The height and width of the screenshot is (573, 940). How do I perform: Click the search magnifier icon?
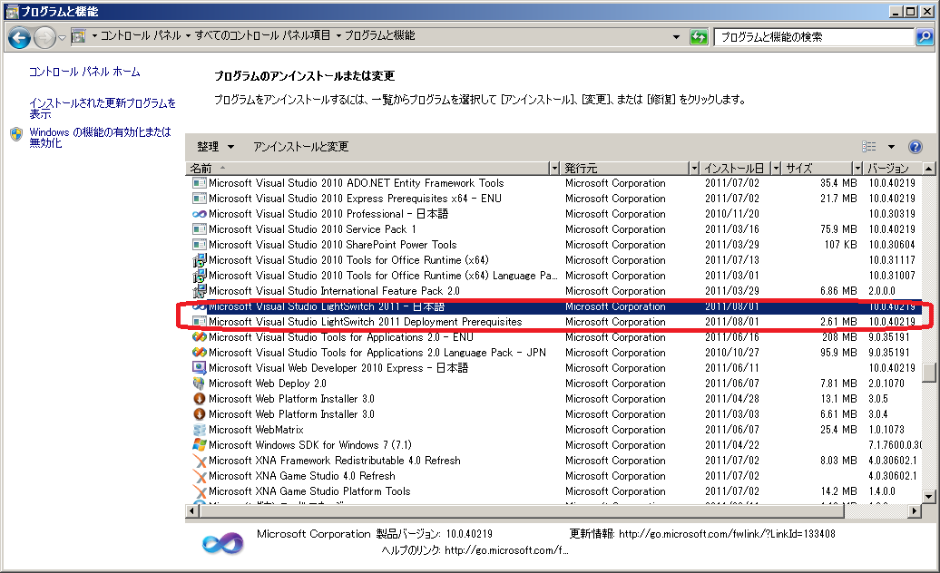(924, 37)
